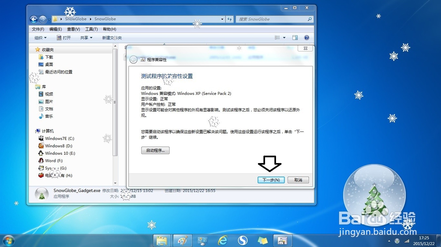Click the navigation pane scroll-down arrow
441x247 pixels.
click(x=115, y=183)
